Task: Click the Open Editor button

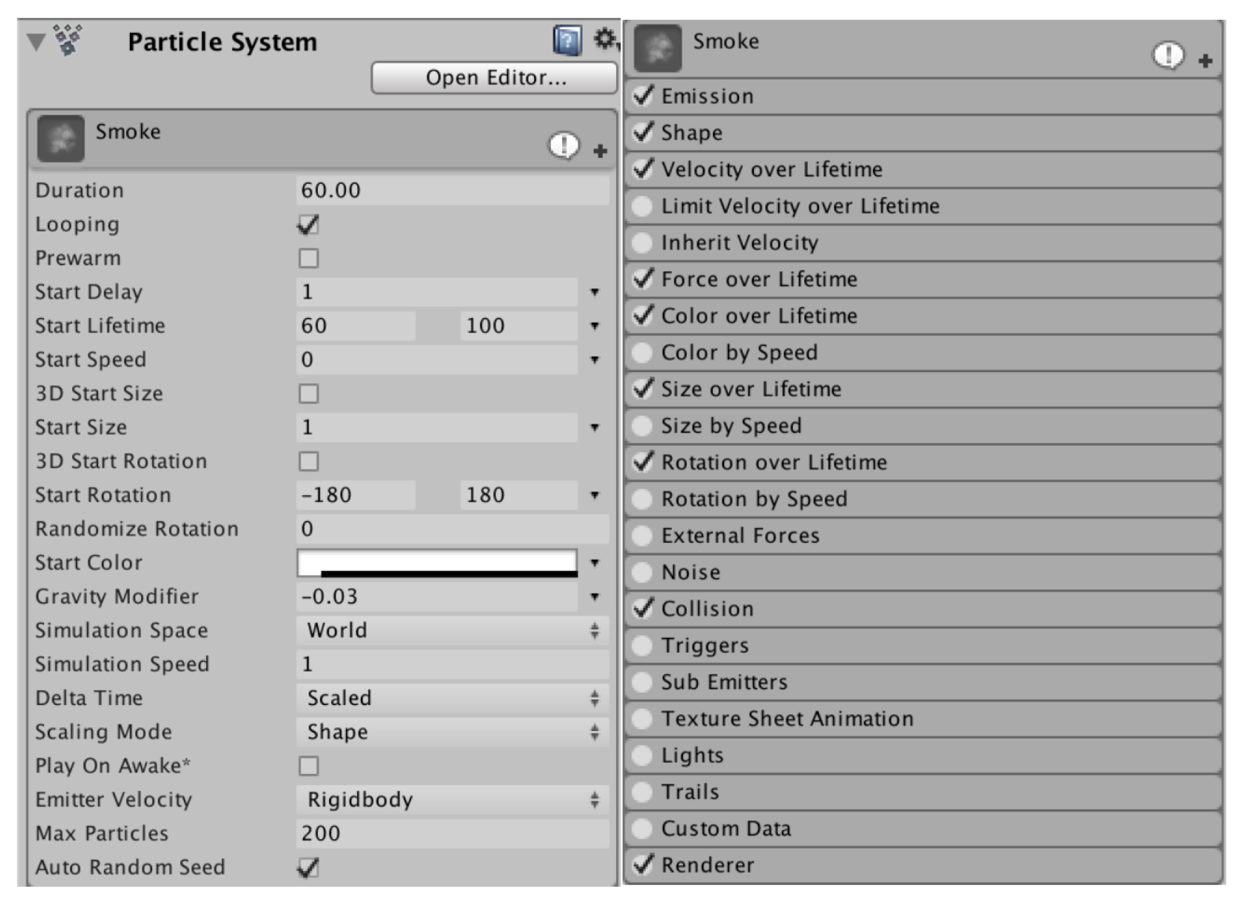Action: (494, 78)
